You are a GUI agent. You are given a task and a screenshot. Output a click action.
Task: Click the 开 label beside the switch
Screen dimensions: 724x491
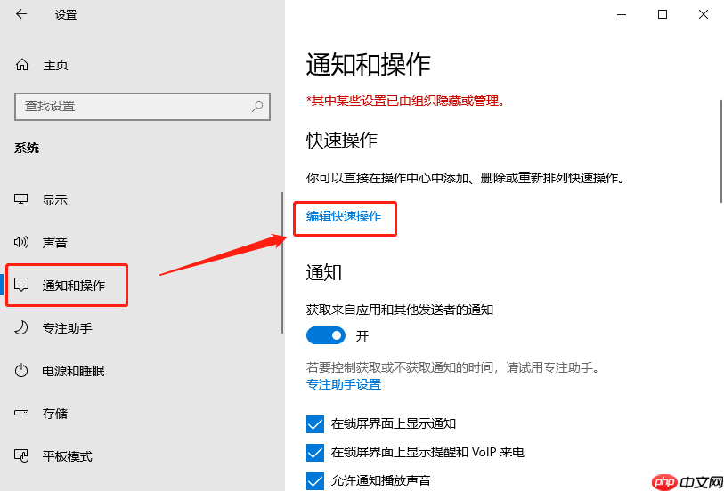[362, 336]
